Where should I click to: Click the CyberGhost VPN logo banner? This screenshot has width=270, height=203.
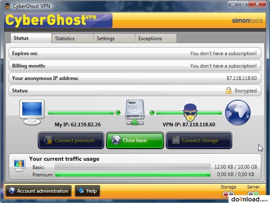pyautogui.click(x=59, y=20)
